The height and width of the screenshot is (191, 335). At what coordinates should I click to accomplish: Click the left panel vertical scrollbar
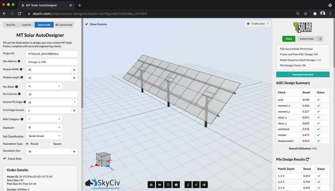pyautogui.click(x=82, y=64)
